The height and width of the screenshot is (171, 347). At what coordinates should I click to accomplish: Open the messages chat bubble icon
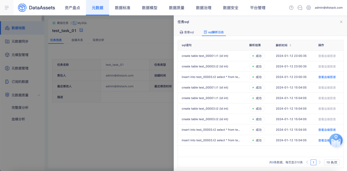click(300, 8)
